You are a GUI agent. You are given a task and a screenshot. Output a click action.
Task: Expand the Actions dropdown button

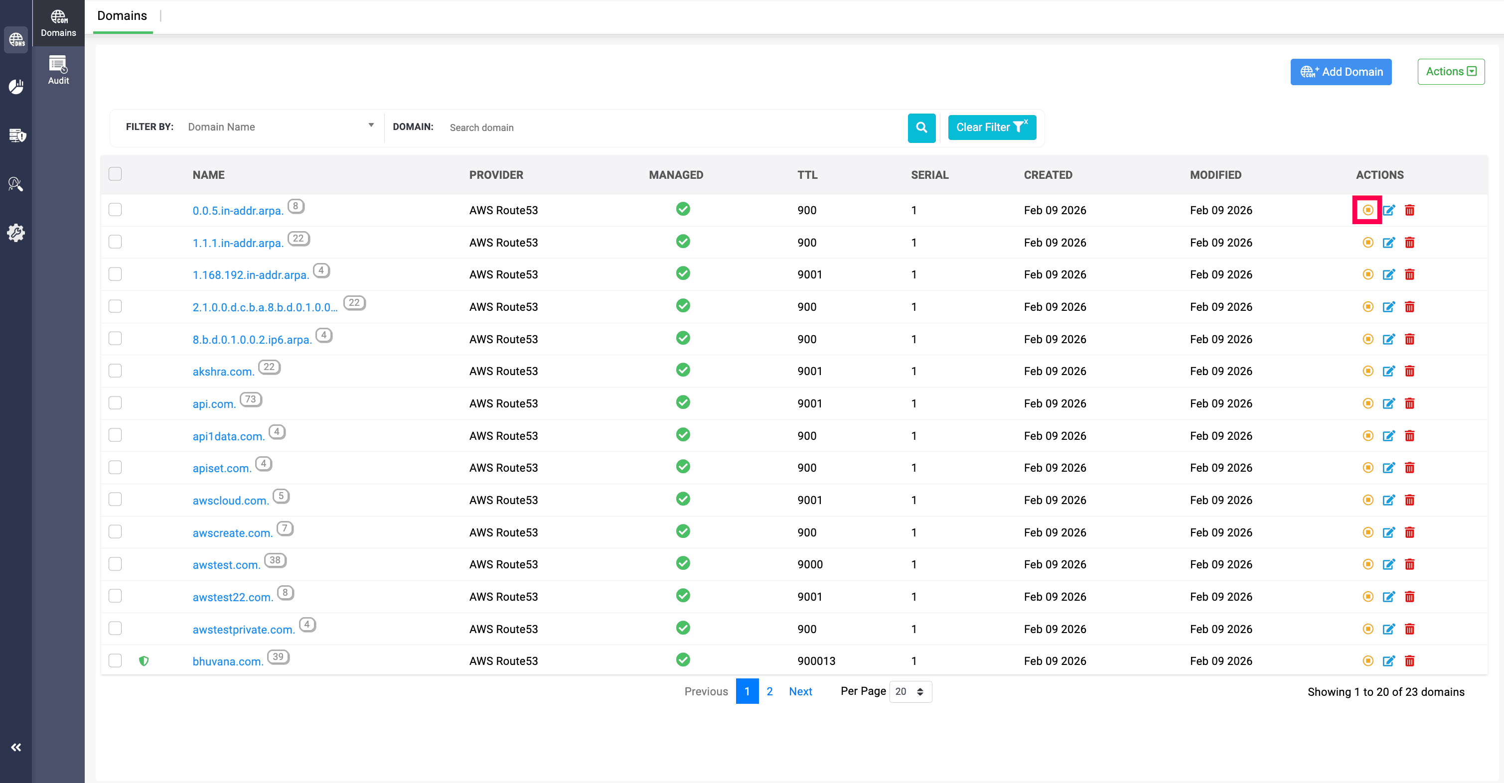click(1450, 71)
